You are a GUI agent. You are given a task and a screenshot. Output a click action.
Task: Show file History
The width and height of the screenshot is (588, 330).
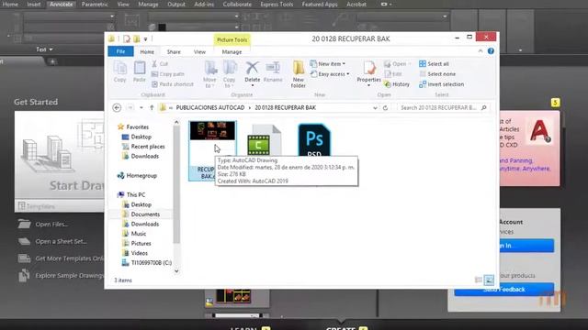coord(397,84)
